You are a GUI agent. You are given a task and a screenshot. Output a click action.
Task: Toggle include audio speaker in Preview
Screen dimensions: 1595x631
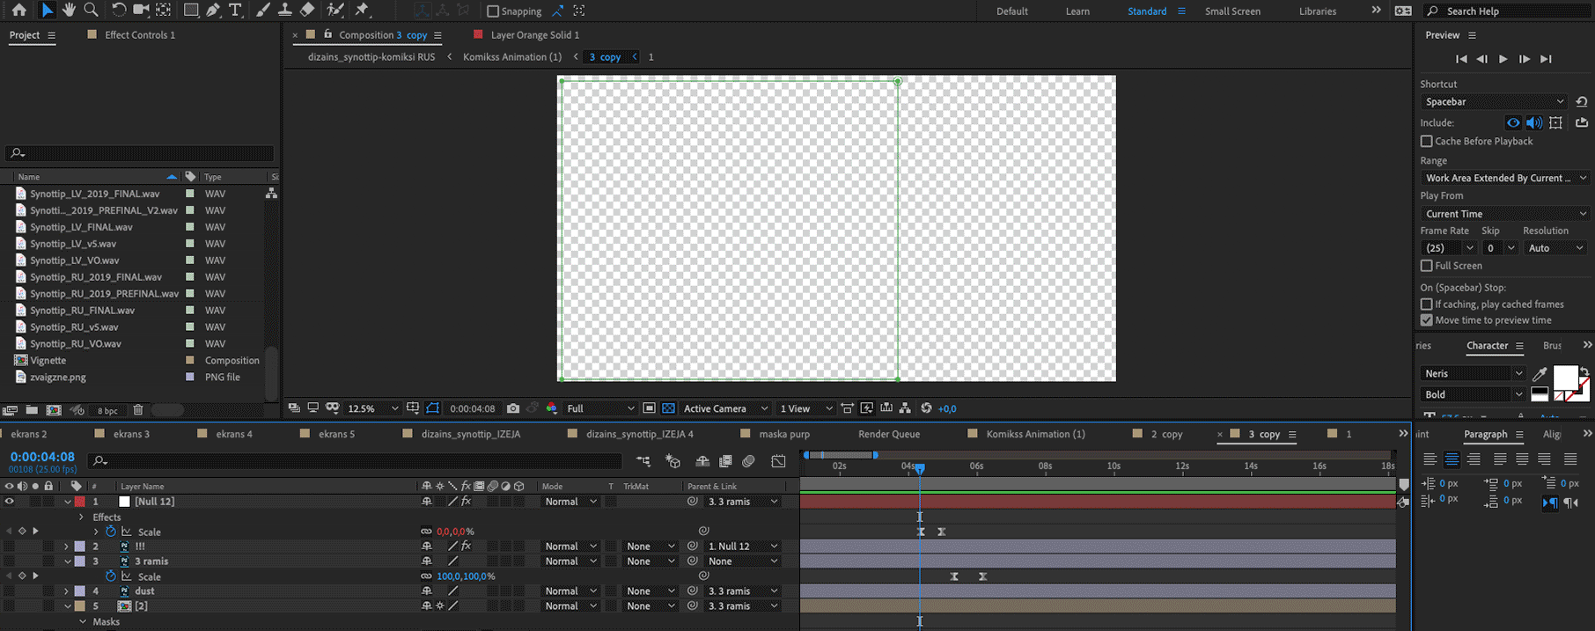click(1534, 123)
